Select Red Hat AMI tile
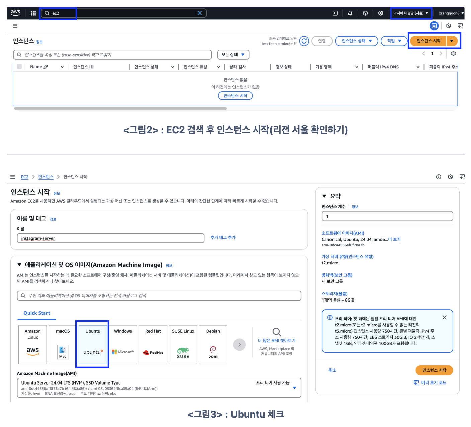This screenshot has width=471, height=427. tap(153, 344)
